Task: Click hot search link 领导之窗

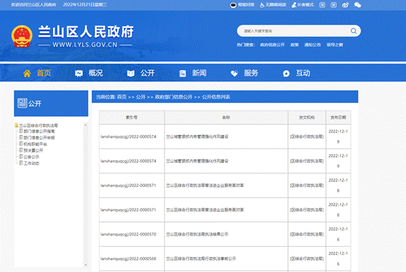Action: pos(334,45)
